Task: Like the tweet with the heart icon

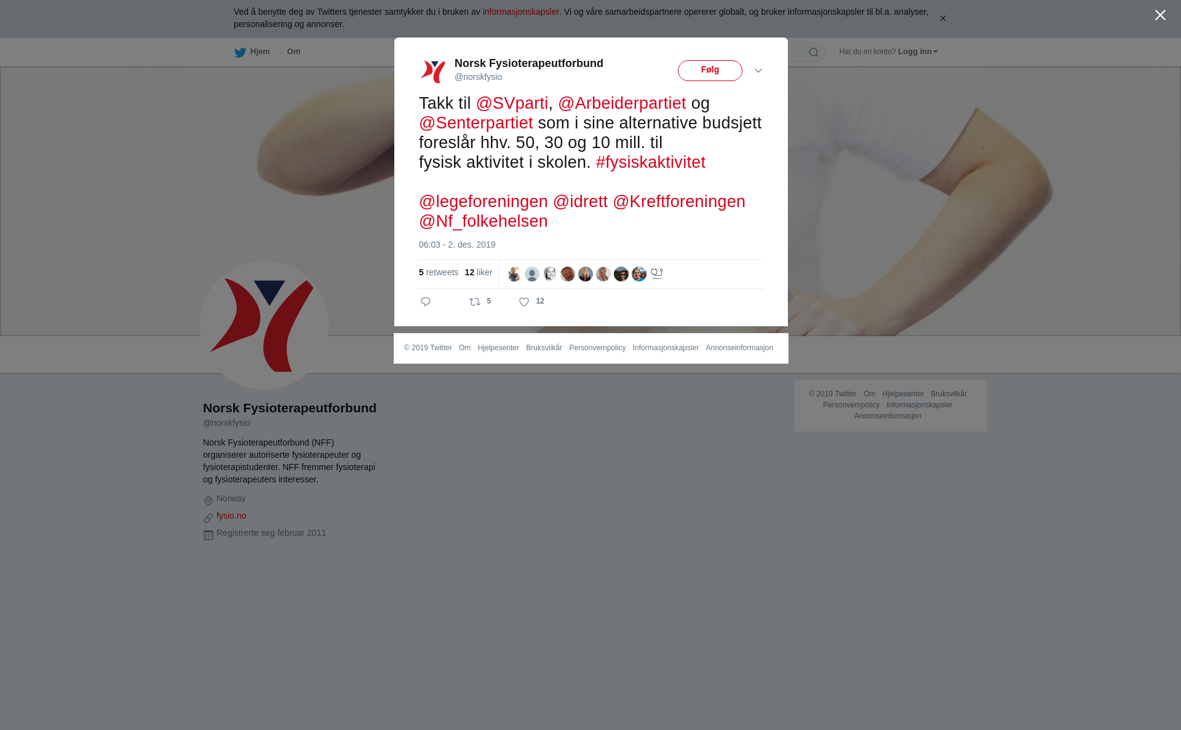Action: point(524,302)
